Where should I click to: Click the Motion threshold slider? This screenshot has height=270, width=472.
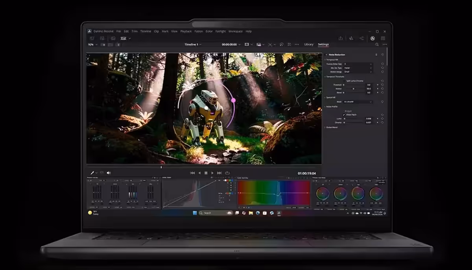[354, 89]
